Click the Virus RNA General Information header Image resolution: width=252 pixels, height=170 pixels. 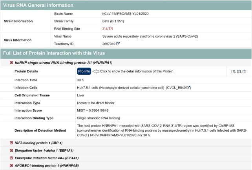tap(126, 5)
